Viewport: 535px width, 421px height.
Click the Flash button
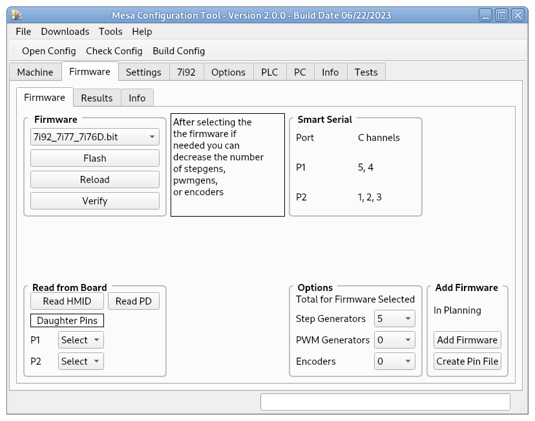click(95, 158)
